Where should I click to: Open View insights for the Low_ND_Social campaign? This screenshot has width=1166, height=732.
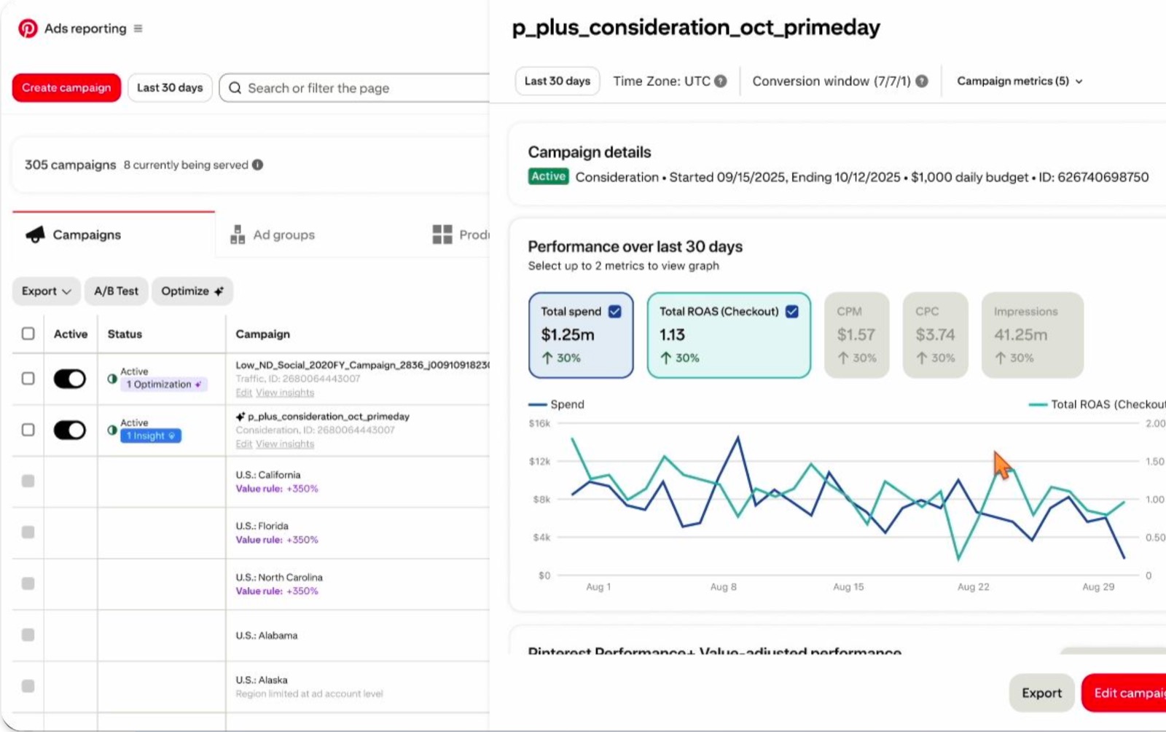[x=285, y=393]
